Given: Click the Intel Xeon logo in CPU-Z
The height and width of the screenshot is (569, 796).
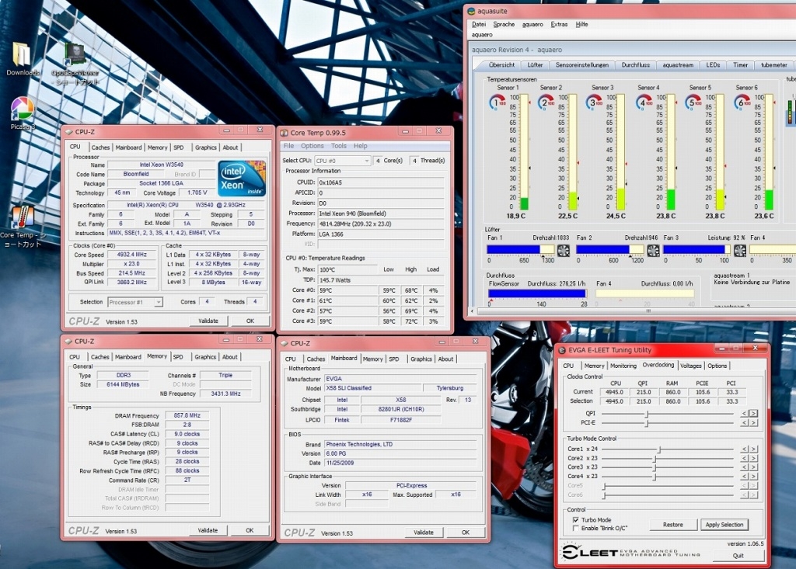Looking at the screenshot, I should (x=242, y=179).
